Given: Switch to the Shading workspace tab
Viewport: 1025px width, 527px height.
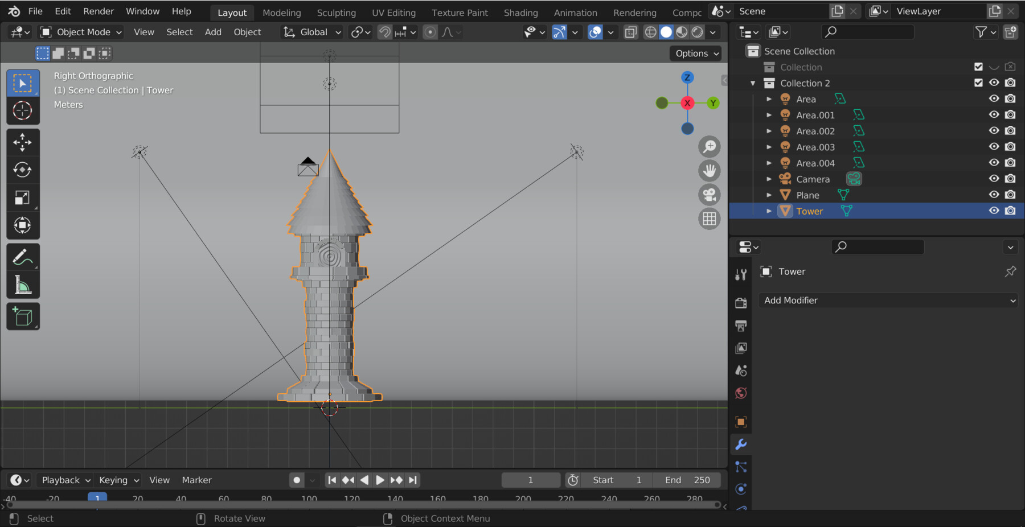Looking at the screenshot, I should (x=520, y=12).
